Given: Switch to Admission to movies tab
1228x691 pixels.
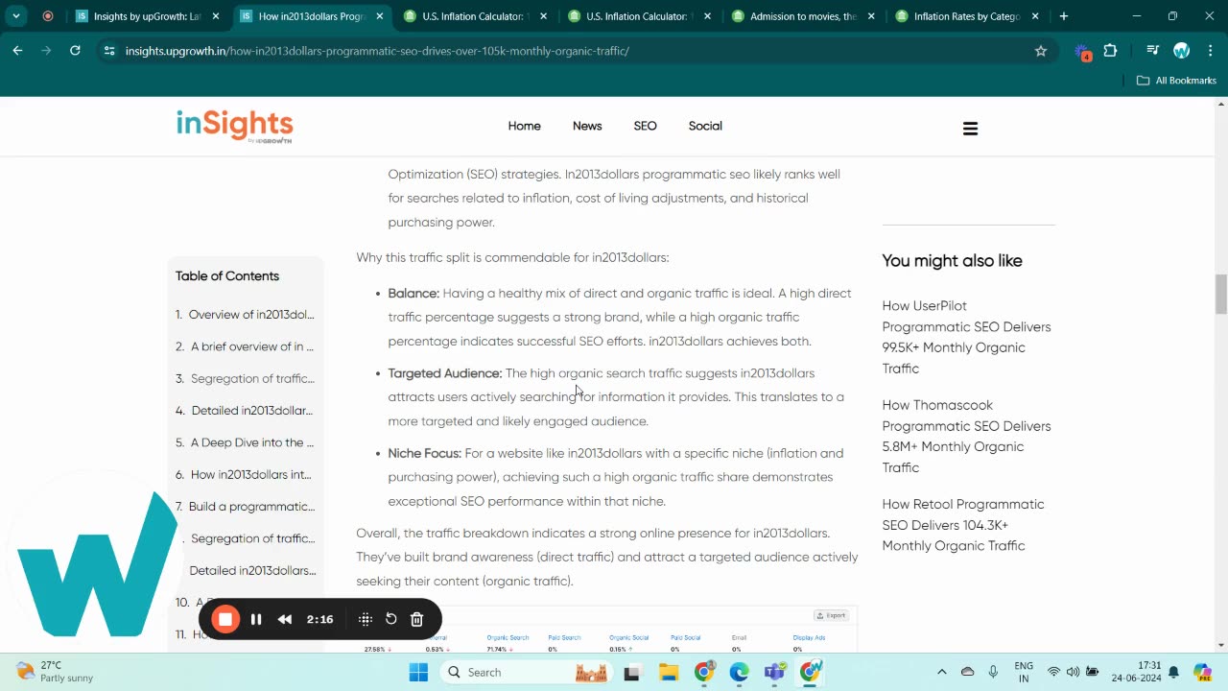Looking at the screenshot, I should click(805, 16).
